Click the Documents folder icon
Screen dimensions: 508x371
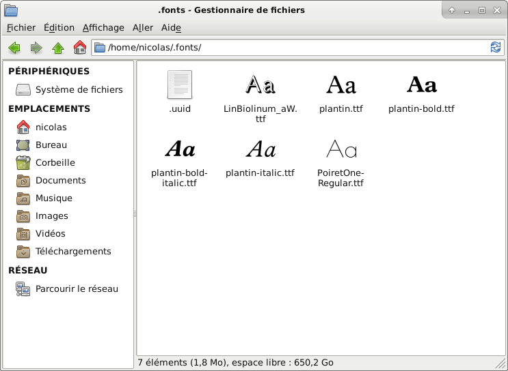tap(23, 181)
